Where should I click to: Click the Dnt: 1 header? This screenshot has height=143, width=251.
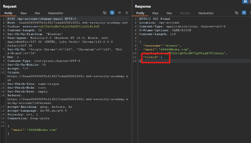(13, 57)
